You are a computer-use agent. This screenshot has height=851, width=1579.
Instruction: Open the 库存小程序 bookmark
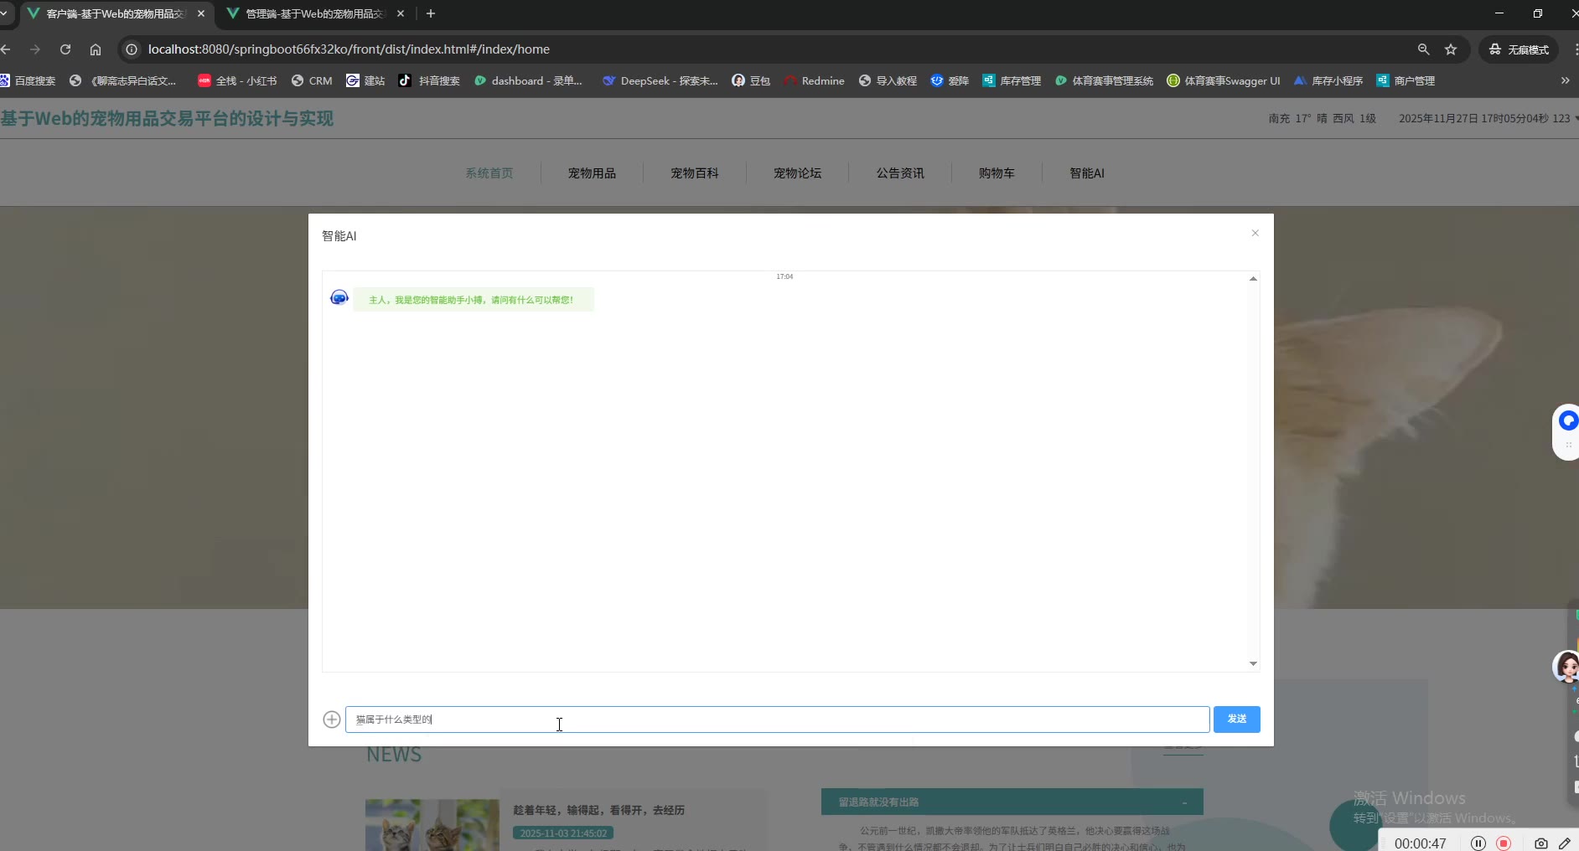click(x=1328, y=80)
